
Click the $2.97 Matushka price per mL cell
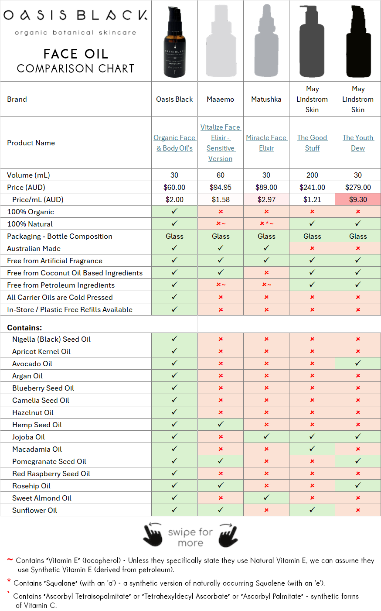tap(266, 199)
